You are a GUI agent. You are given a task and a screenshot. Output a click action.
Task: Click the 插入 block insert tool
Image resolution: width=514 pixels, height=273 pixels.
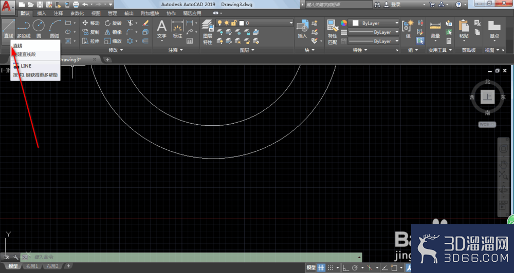pos(302,29)
